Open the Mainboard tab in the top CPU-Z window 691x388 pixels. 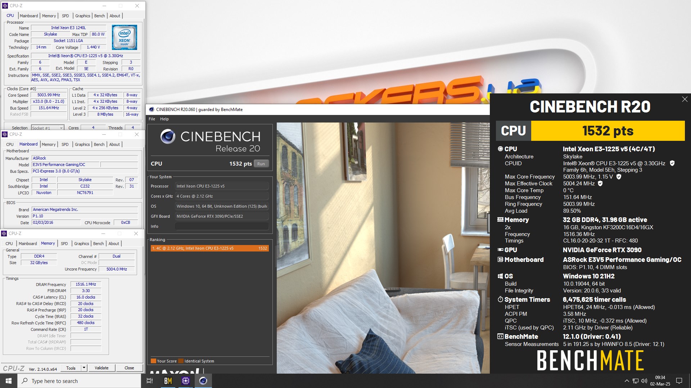coord(29,16)
